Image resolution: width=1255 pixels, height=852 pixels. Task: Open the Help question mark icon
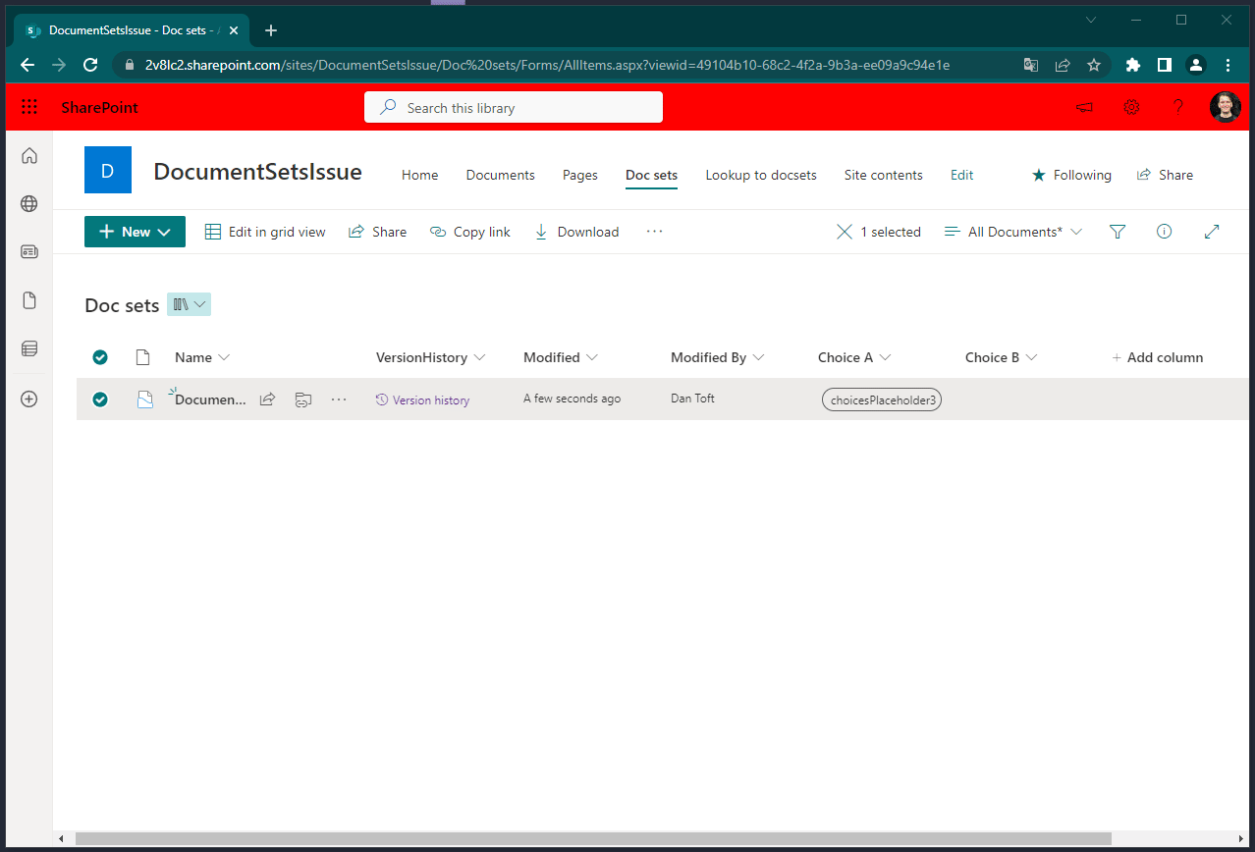pyautogui.click(x=1178, y=108)
